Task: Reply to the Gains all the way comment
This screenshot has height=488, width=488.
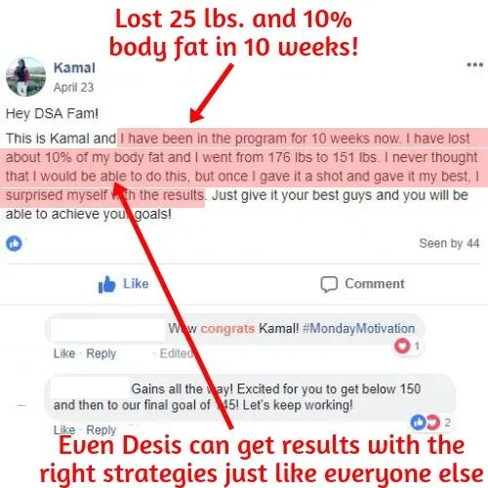Action: pos(101,430)
